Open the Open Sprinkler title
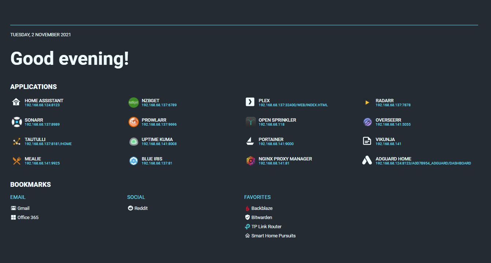The height and width of the screenshot is (263, 491). point(278,120)
